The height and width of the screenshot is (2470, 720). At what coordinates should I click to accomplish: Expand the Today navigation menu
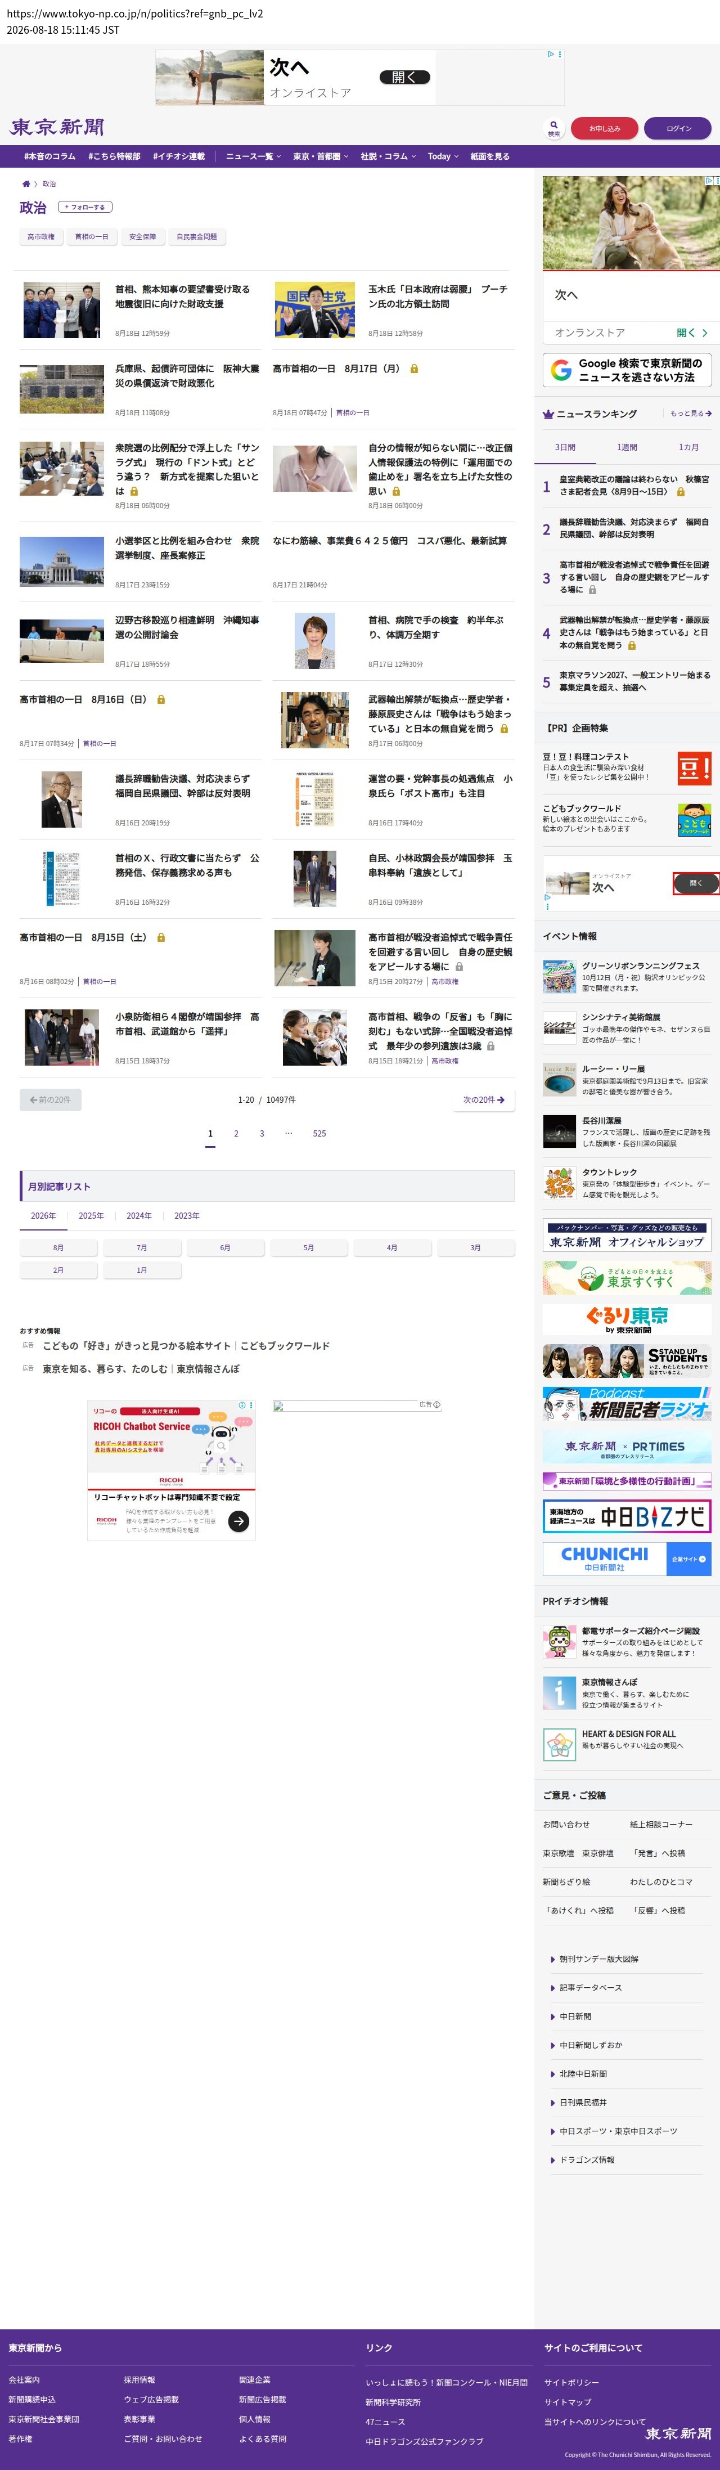tap(443, 156)
